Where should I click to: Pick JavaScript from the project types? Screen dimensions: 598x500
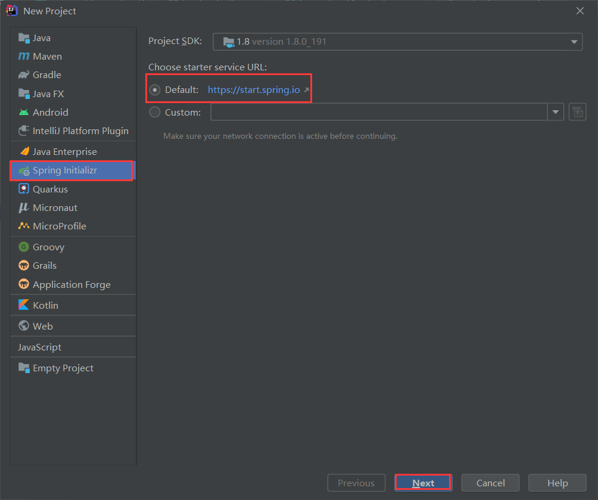click(x=73, y=347)
